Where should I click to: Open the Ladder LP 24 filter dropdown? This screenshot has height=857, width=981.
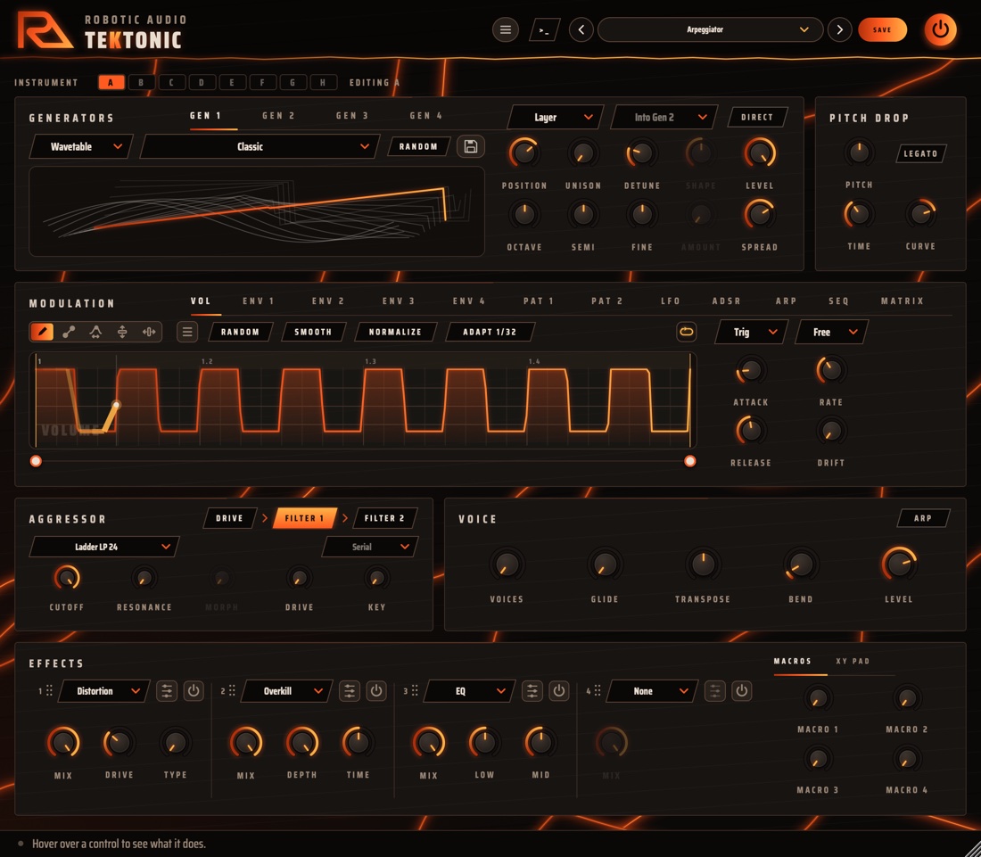(x=103, y=547)
